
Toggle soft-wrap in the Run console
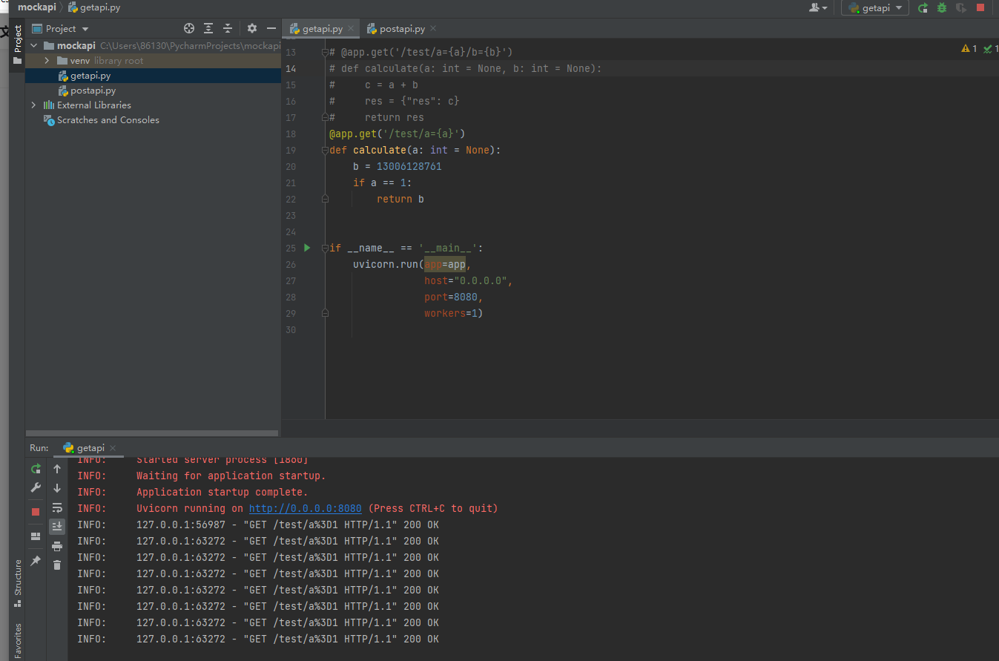57,507
